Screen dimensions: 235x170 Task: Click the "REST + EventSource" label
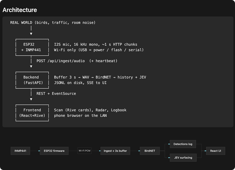tap(56, 94)
